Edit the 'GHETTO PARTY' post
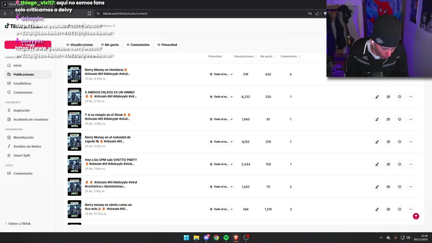Screen dimensions: 432x243 pyautogui.click(x=377, y=164)
